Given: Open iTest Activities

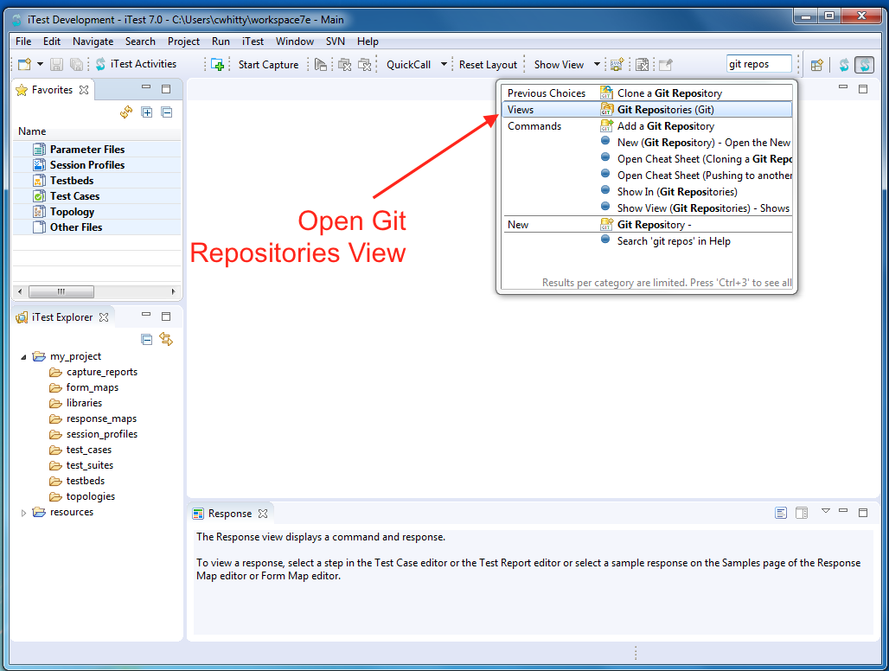Looking at the screenshot, I should coord(136,64).
